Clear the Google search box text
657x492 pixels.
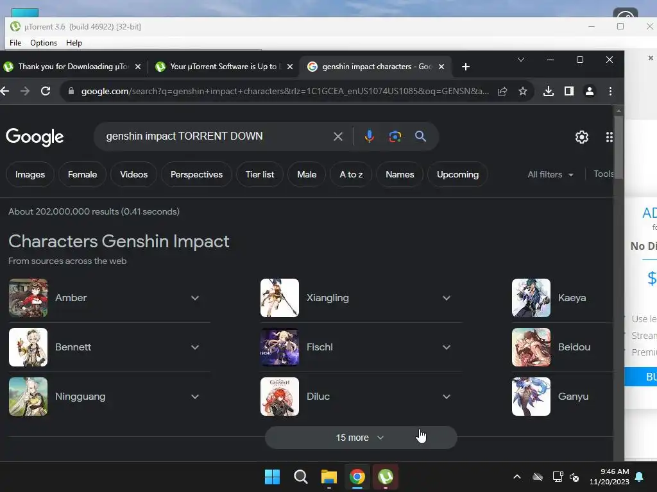(337, 136)
